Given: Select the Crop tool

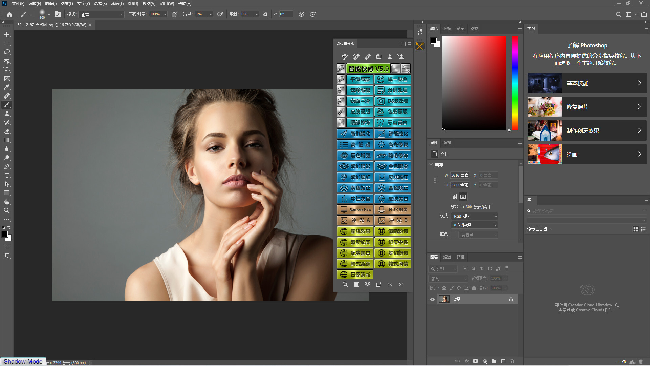Looking at the screenshot, I should coord(7,69).
